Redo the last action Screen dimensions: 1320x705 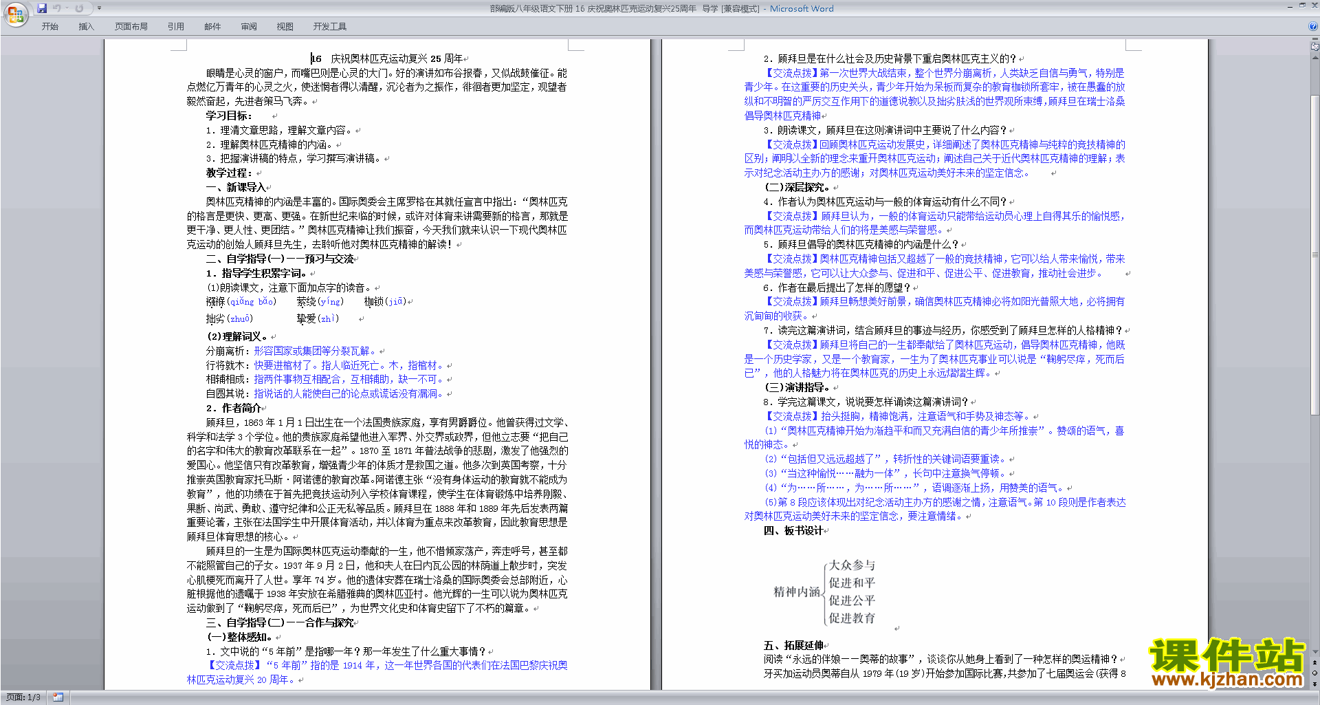point(79,8)
